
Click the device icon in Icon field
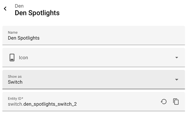[x=12, y=58]
